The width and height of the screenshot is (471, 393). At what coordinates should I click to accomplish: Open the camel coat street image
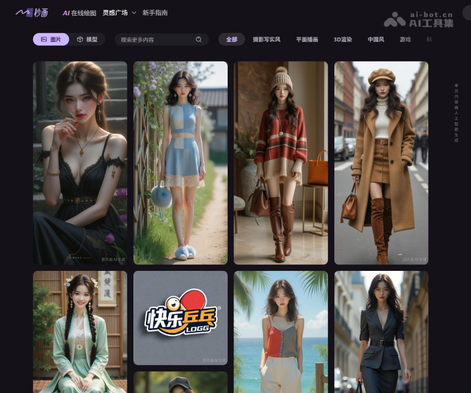[382, 163]
